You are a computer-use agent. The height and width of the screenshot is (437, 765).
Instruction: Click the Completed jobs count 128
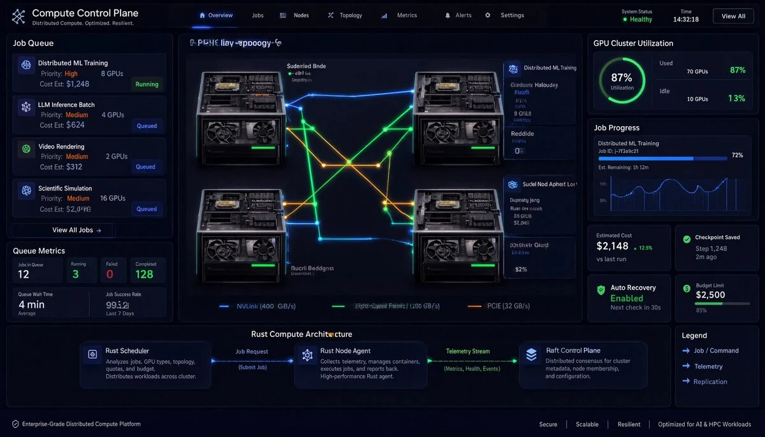click(x=144, y=274)
